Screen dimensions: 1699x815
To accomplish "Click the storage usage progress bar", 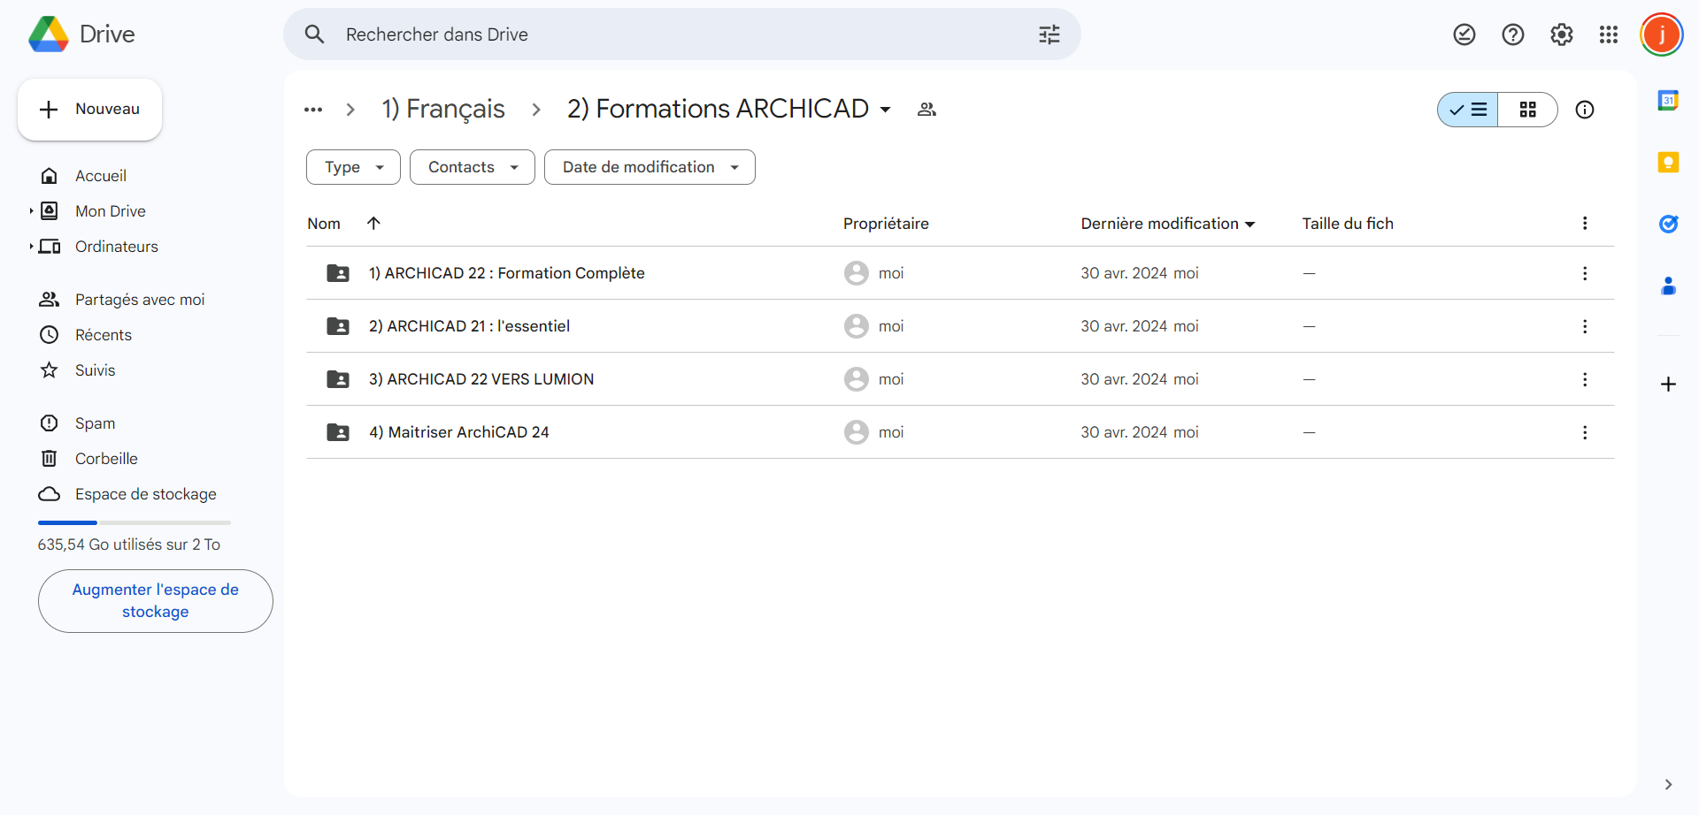I will [135, 522].
